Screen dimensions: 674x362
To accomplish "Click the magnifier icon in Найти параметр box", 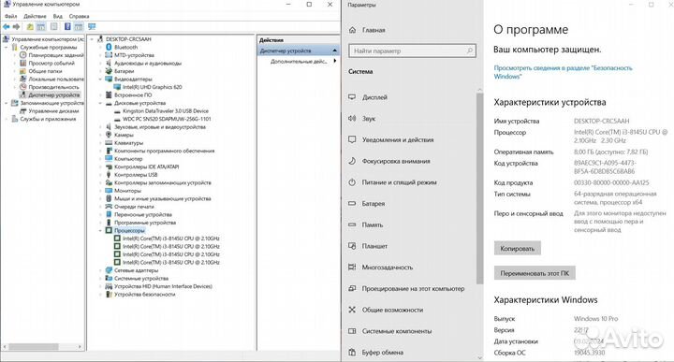I will tap(470, 51).
